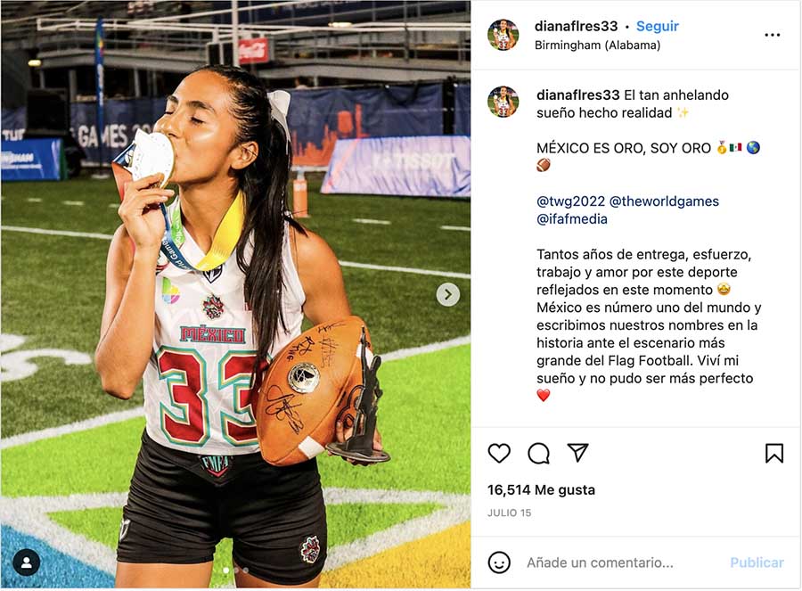
Task: Share post using paper plane icon
Action: (578, 452)
